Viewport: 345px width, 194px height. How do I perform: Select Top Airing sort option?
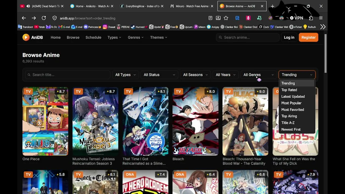tap(296, 116)
